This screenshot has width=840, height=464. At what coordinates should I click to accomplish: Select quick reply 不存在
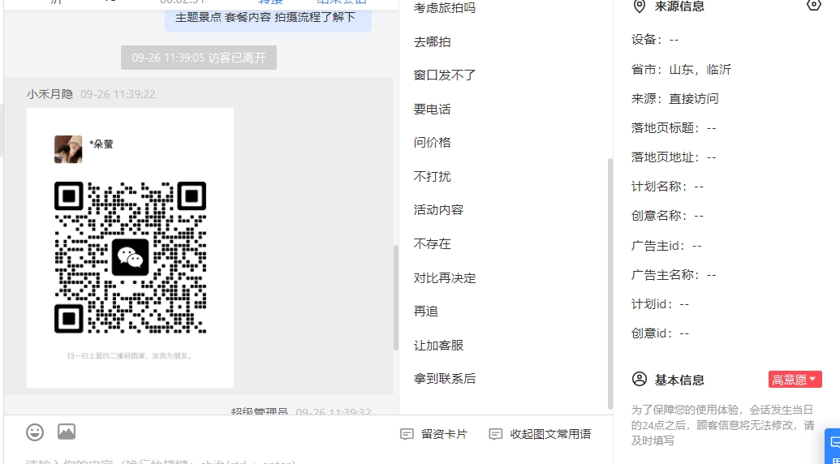click(433, 244)
